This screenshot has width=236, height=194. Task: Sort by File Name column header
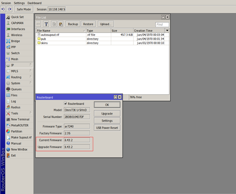[x=61, y=31]
